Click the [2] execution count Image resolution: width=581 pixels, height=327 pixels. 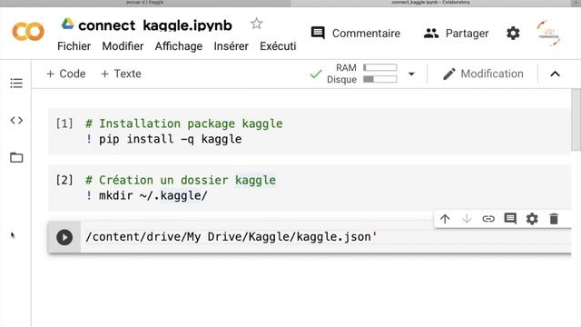(64, 180)
